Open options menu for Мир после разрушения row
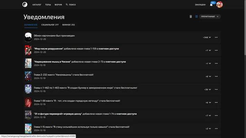Viewport: 246px width, 138px height. tap(216, 50)
